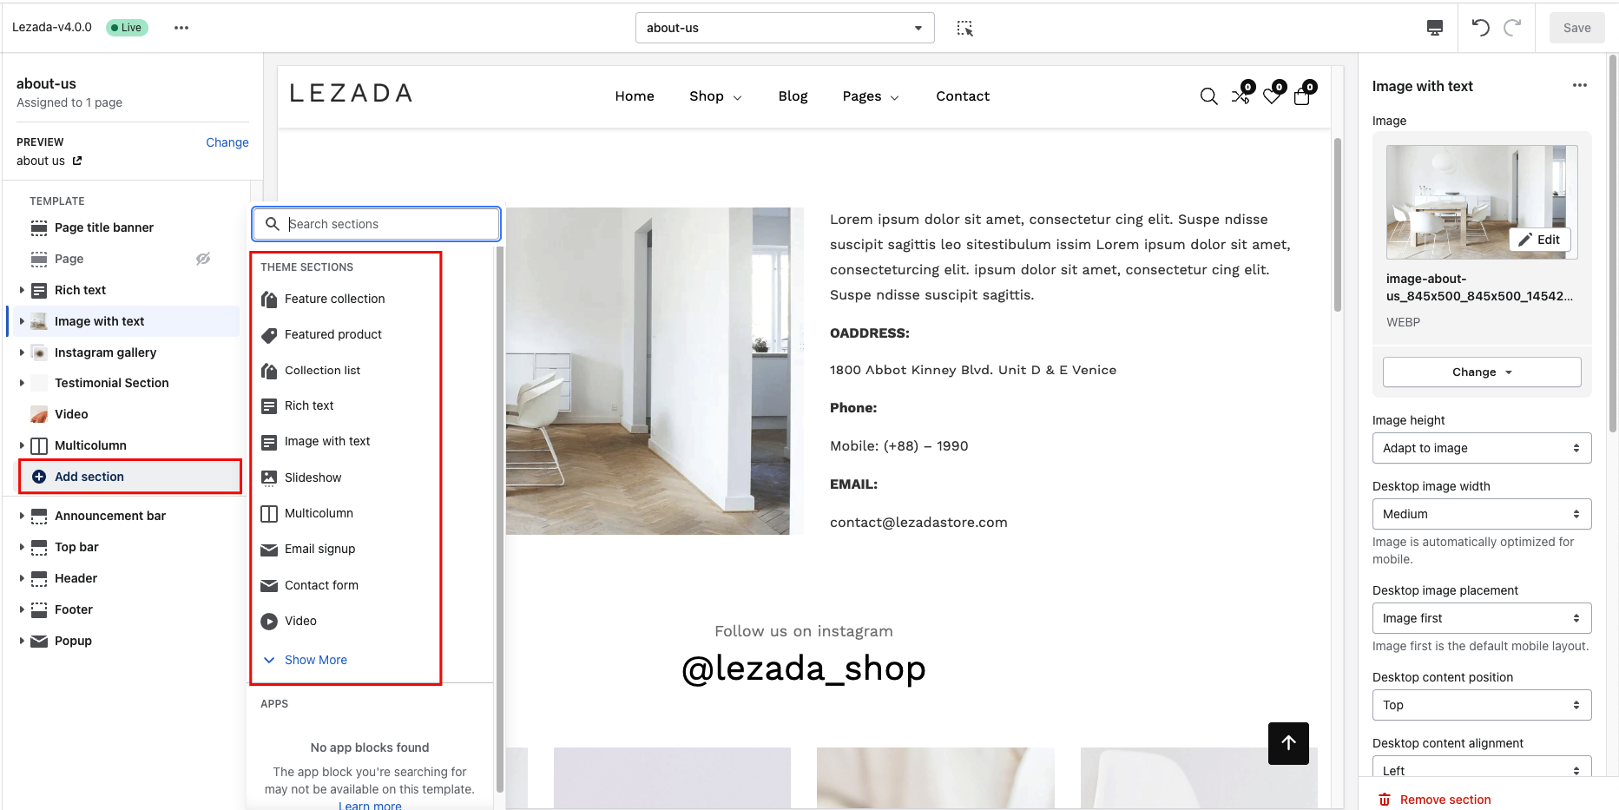Open the cart bag icon in preview header

click(x=1302, y=97)
